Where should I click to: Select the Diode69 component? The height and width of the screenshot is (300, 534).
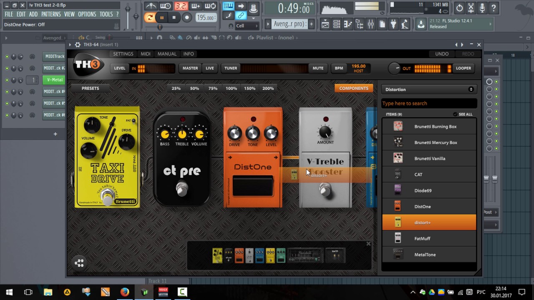429,190
